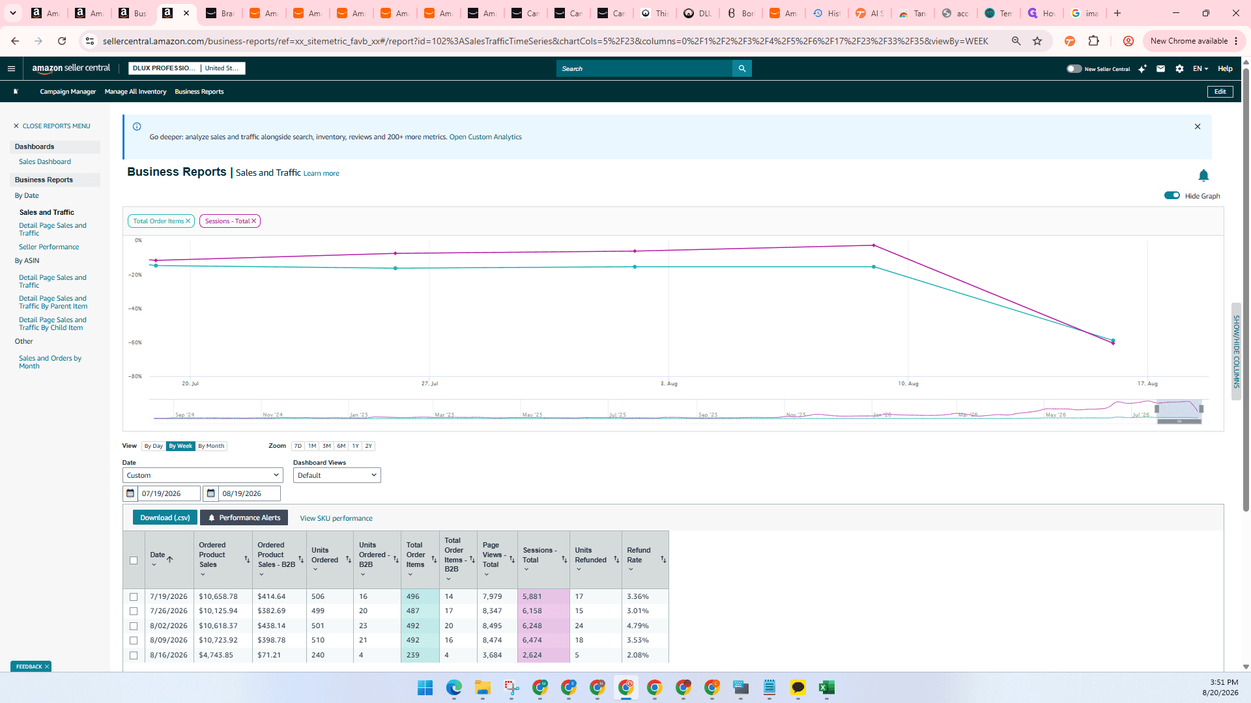The image size is (1251, 703).
Task: Open the View SKU performance link
Action: tap(336, 519)
